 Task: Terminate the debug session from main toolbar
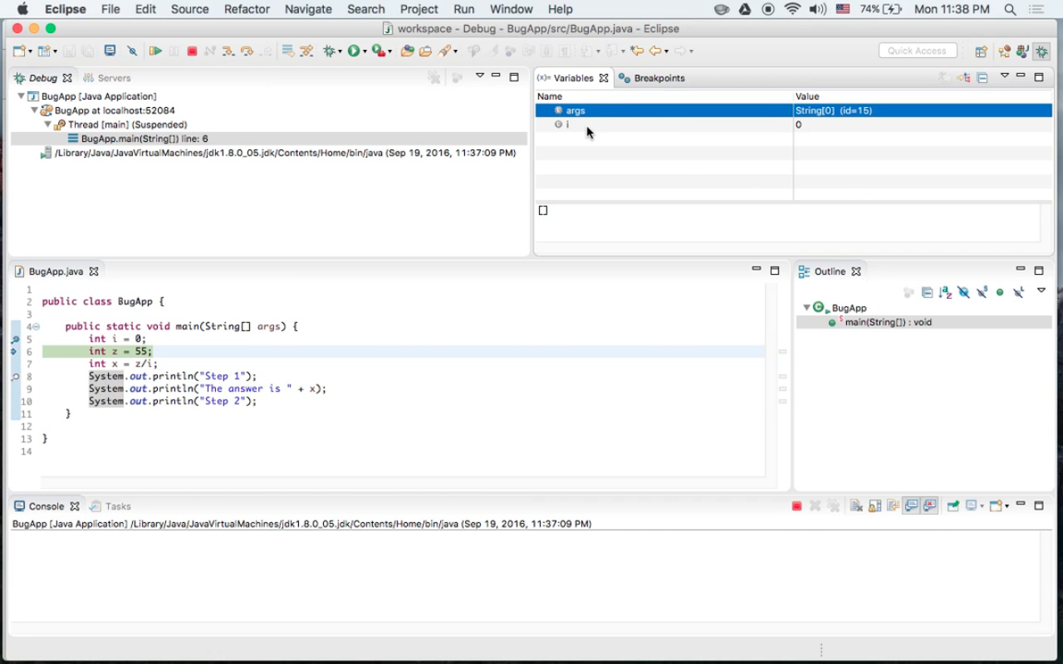[x=192, y=51]
